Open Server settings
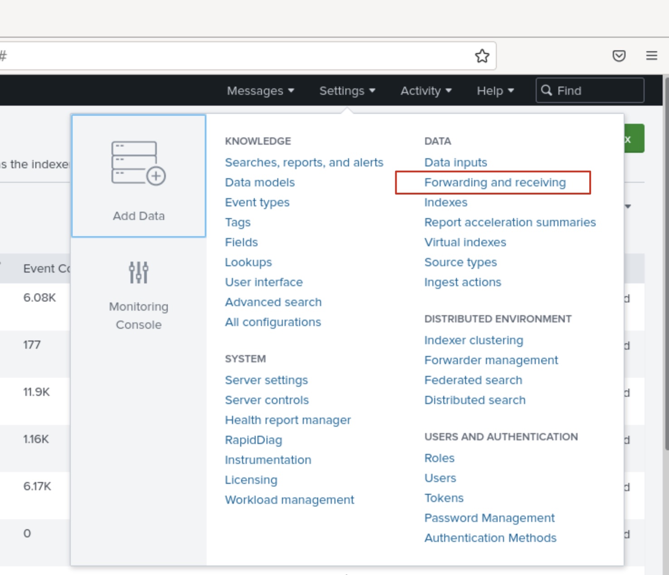 click(267, 380)
